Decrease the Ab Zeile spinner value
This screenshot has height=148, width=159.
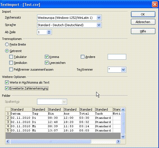pyautogui.click(x=49, y=33)
